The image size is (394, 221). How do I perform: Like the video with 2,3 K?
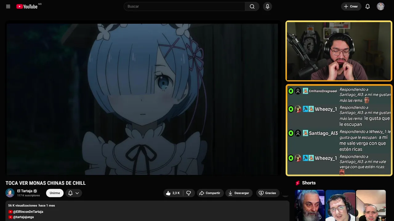coord(173,193)
